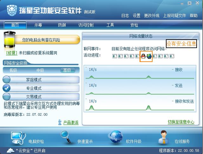Click the 网络流量状态 panel header
The image size is (203, 154).
(x=141, y=36)
